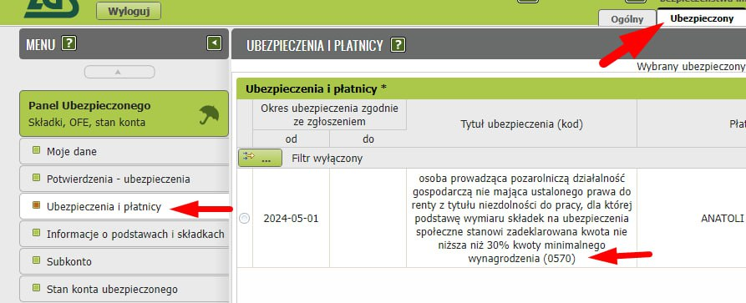Image resolution: width=746 pixels, height=303 pixels.
Task: Click the umbrella icon in Panel Ubezpieczonego
Action: click(x=209, y=114)
